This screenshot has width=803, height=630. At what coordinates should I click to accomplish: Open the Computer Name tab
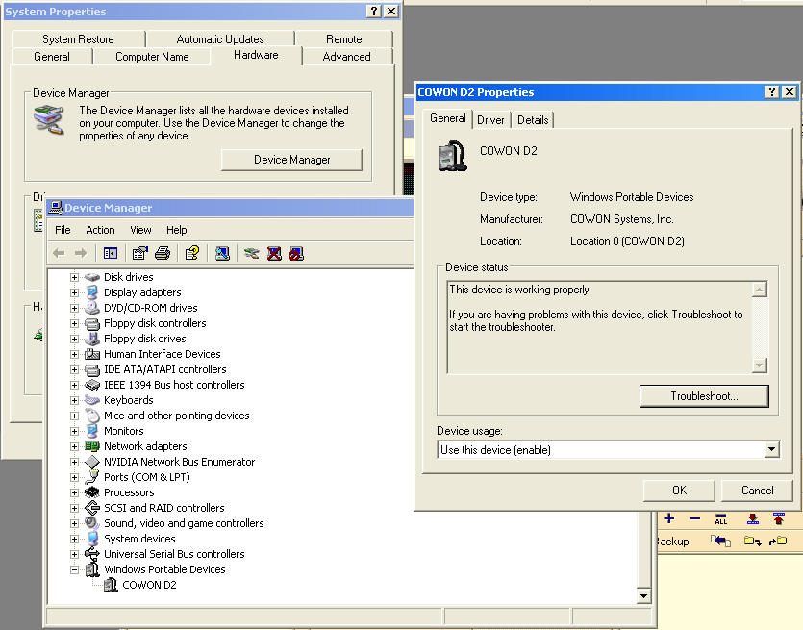152,57
